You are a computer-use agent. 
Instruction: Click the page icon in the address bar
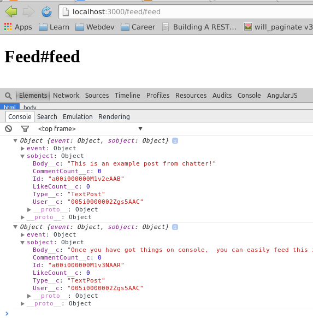(66, 12)
